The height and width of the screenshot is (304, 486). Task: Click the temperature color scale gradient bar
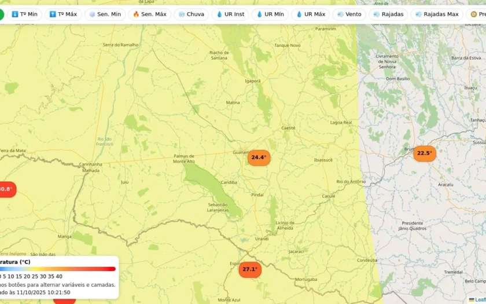[x=58, y=269]
